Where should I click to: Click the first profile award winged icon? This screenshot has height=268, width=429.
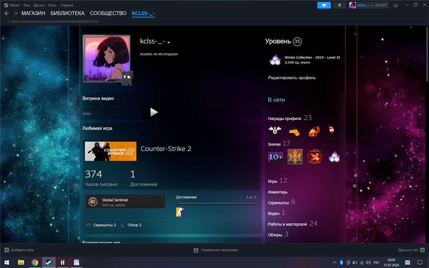tap(275, 130)
